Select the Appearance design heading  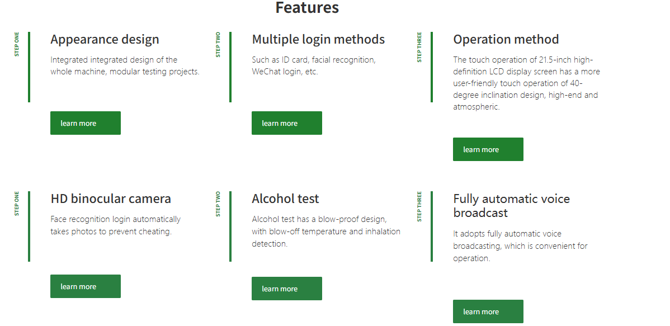click(105, 39)
